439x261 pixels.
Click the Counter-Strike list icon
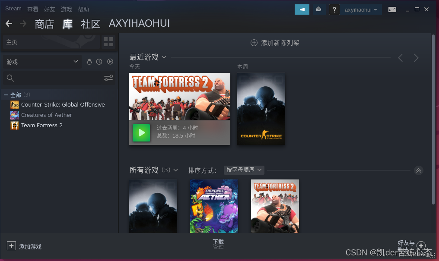[15, 105]
